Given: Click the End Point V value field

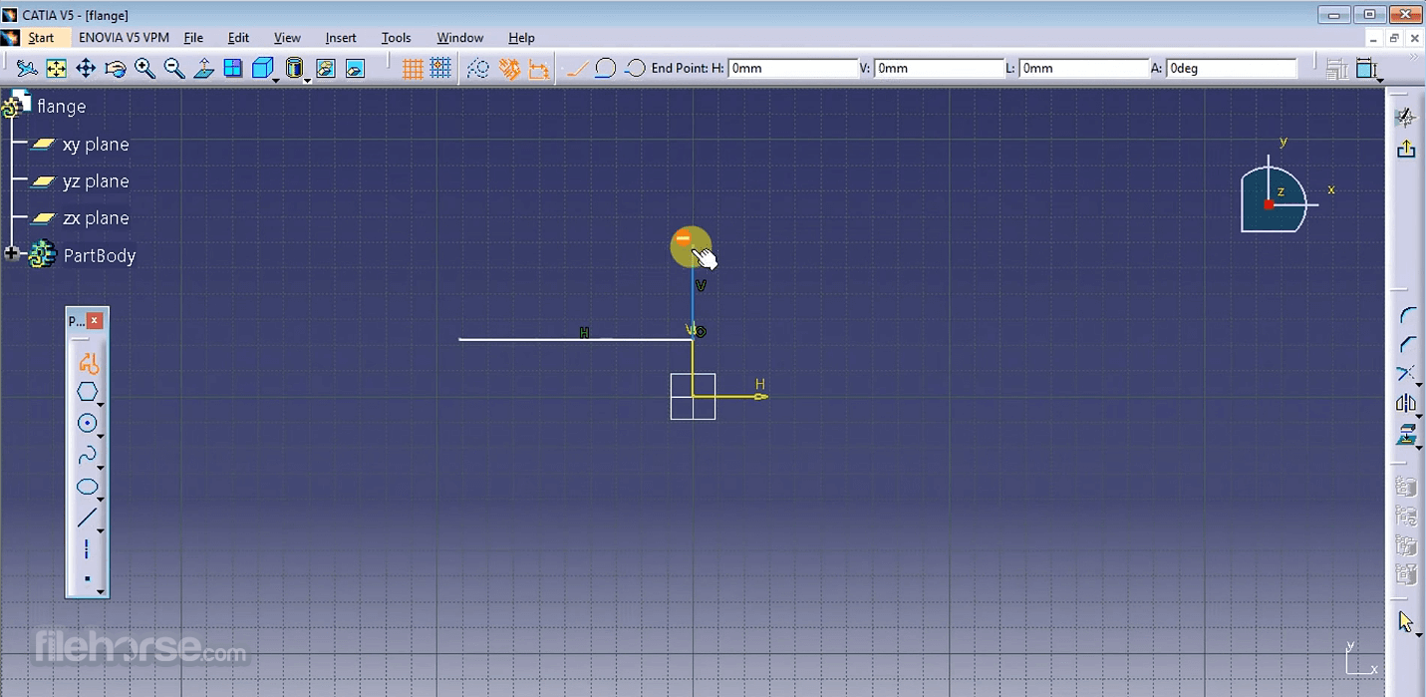Looking at the screenshot, I should pos(939,68).
